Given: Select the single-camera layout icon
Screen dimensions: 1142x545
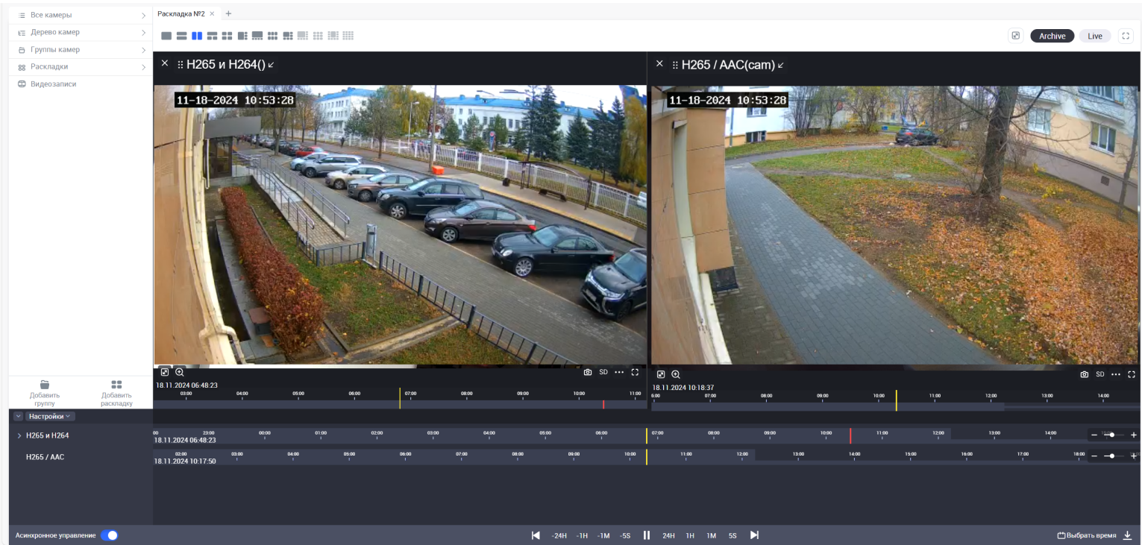Looking at the screenshot, I should click(166, 36).
